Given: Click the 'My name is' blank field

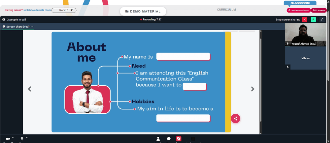Looking at the screenshot, I should pos(183,56).
